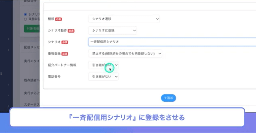Open the 紹介パートナー情報 dropdown

pyautogui.click(x=103, y=65)
